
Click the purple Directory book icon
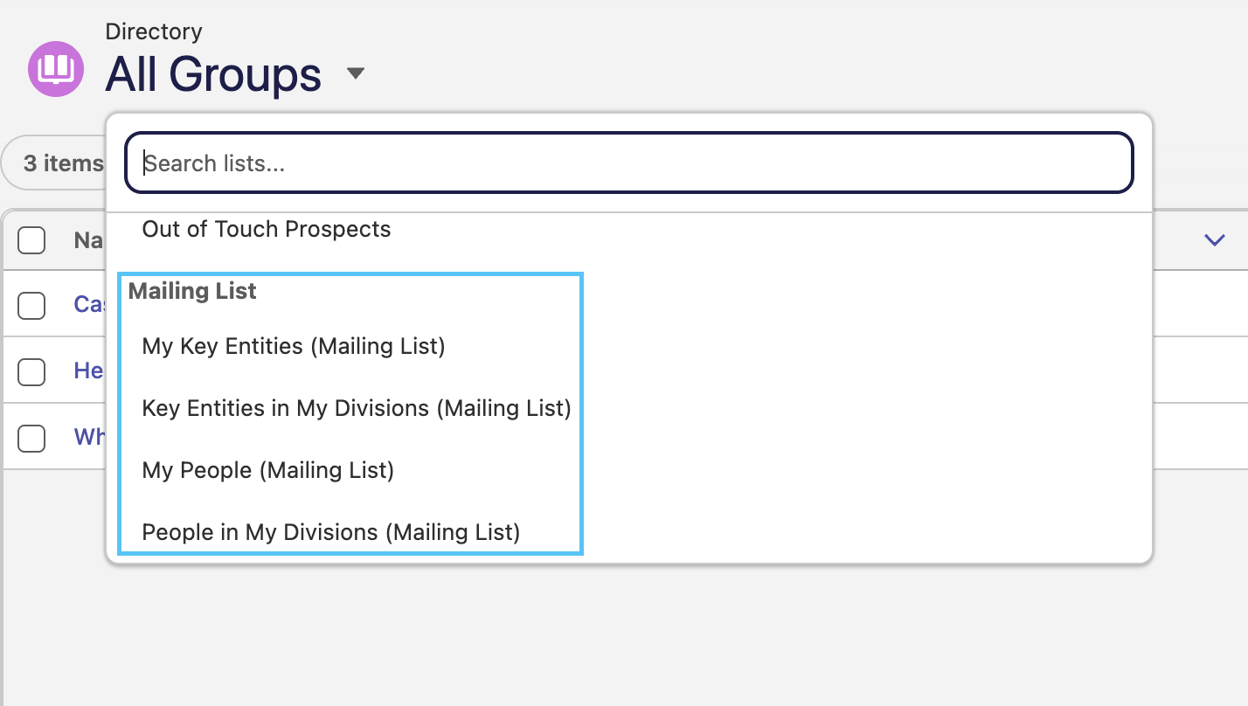point(56,68)
